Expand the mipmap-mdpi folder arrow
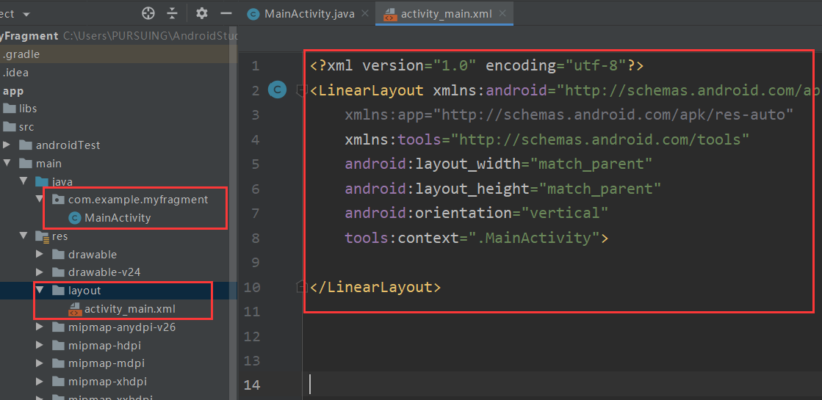822x400 pixels. (x=40, y=363)
